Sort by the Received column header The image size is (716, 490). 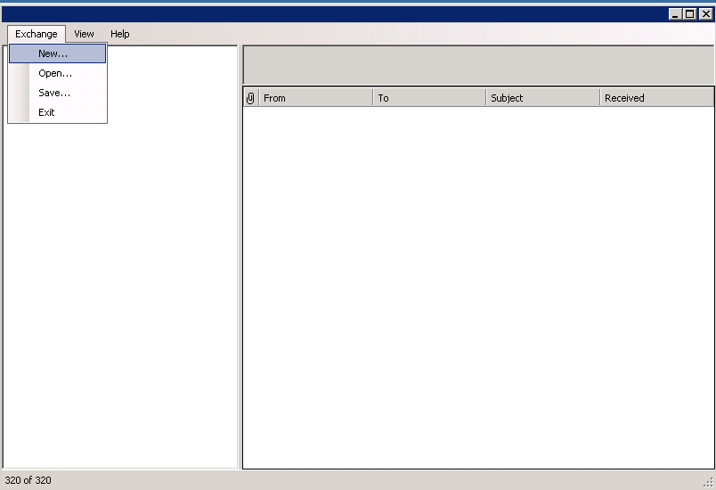655,98
